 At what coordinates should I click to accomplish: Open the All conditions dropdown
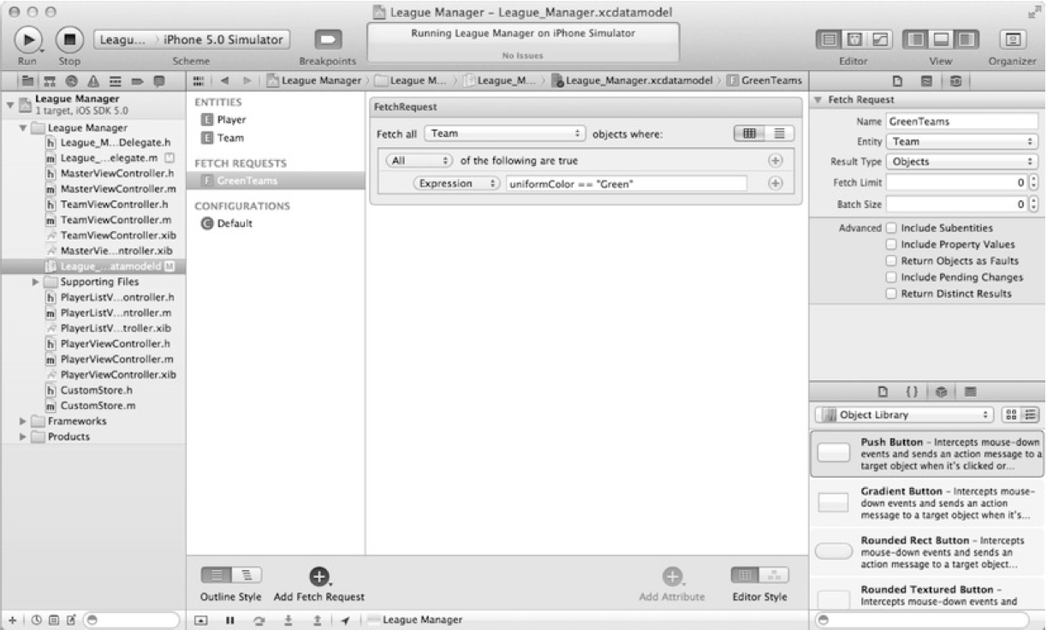[419, 161]
